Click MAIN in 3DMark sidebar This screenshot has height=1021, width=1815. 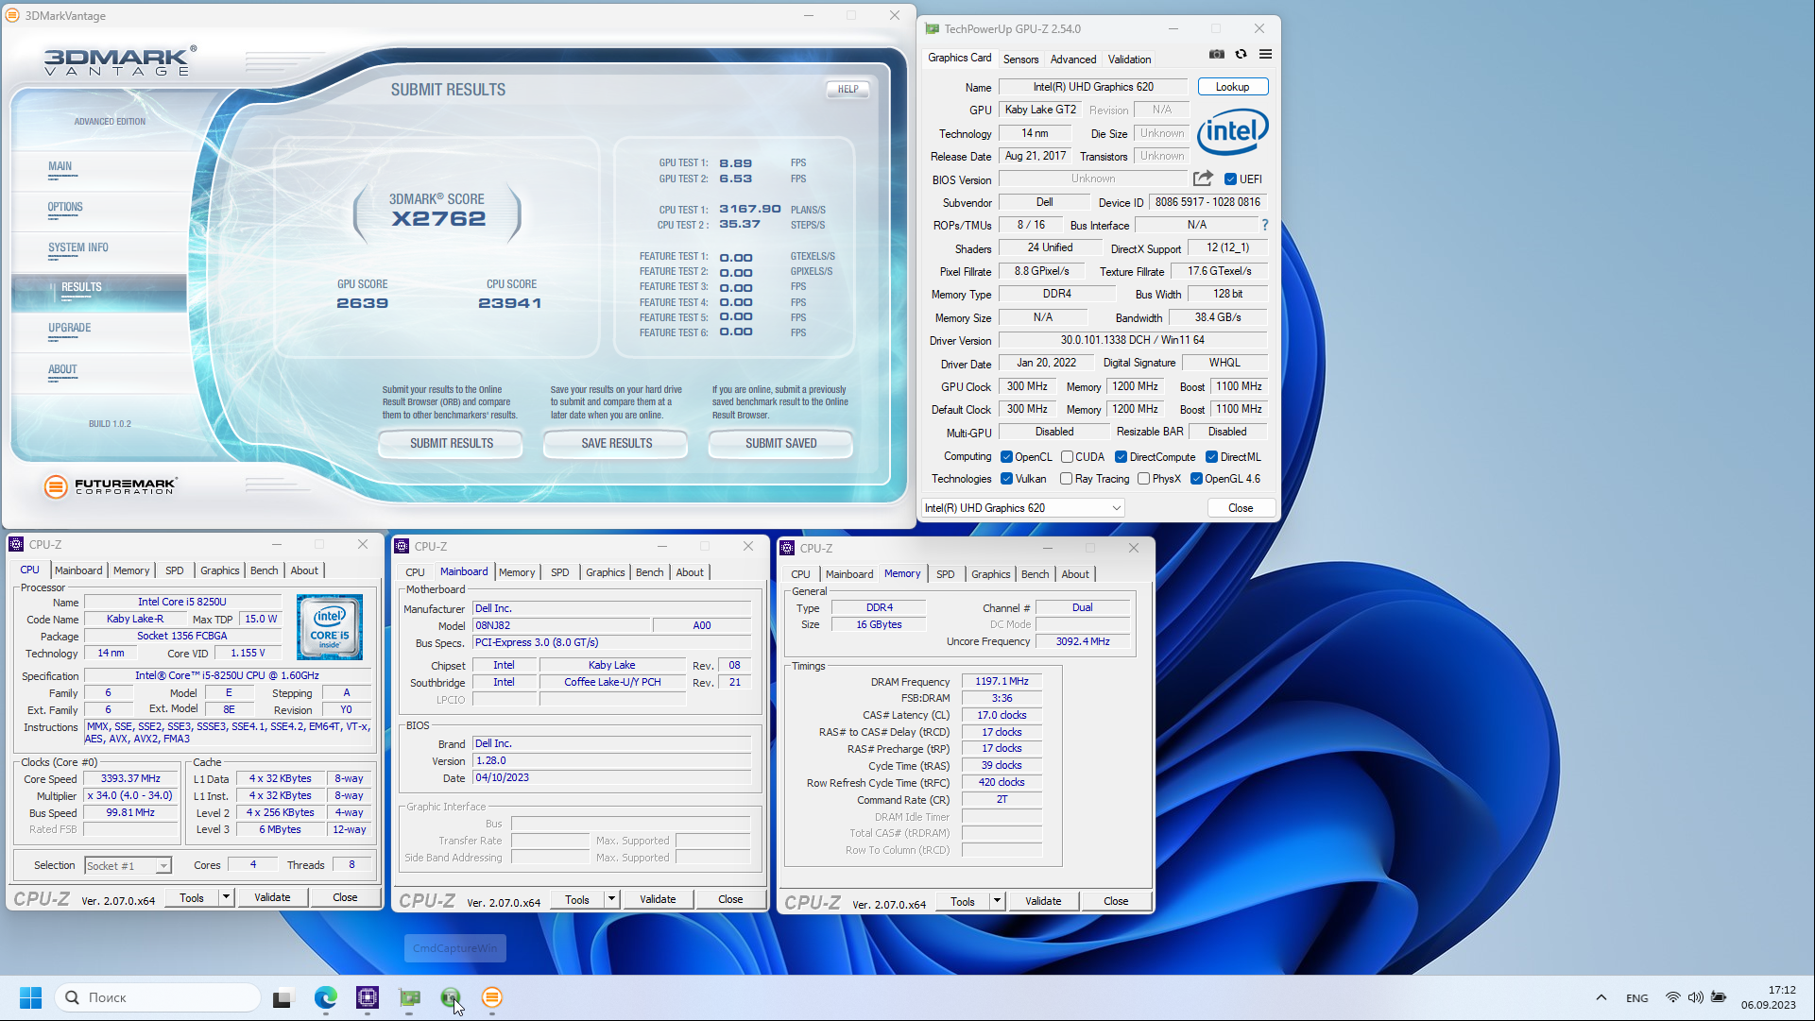pyautogui.click(x=60, y=166)
